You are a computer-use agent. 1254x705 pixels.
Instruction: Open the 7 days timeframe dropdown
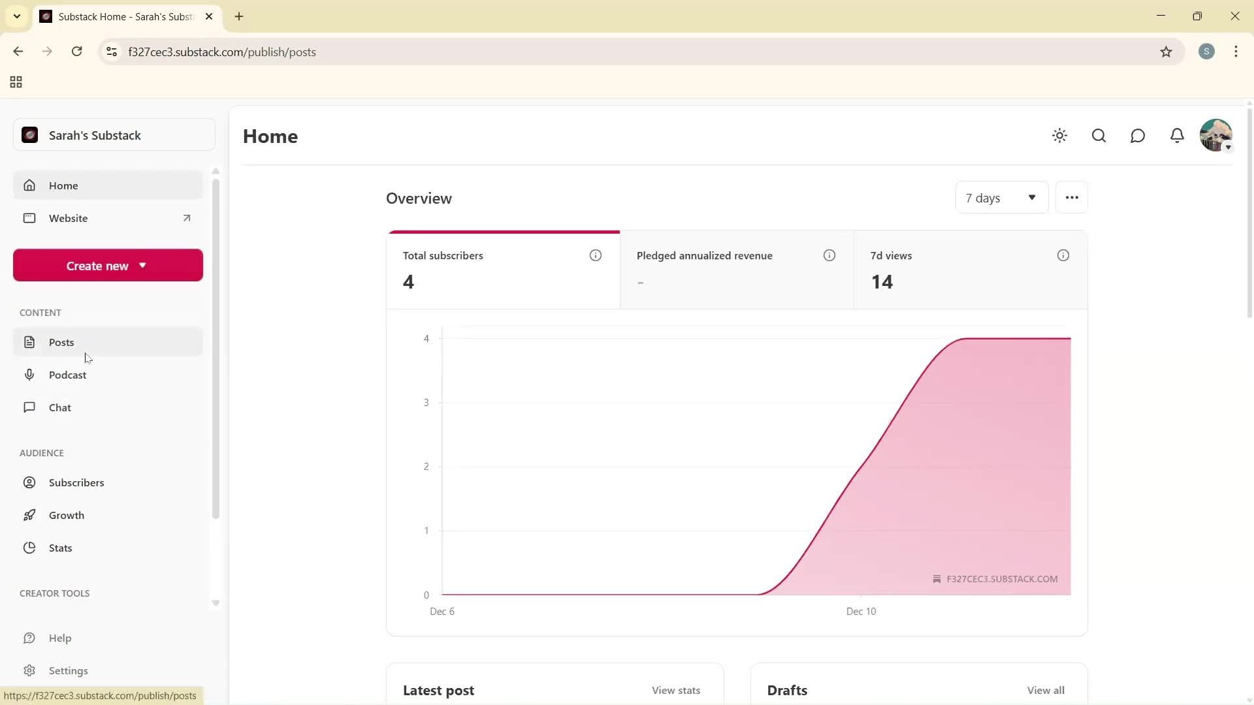point(1001,197)
